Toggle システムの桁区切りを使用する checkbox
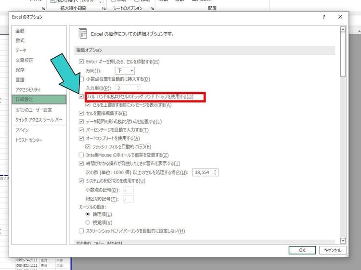Image resolution: width=361 pixels, height=270 pixels. (81, 181)
